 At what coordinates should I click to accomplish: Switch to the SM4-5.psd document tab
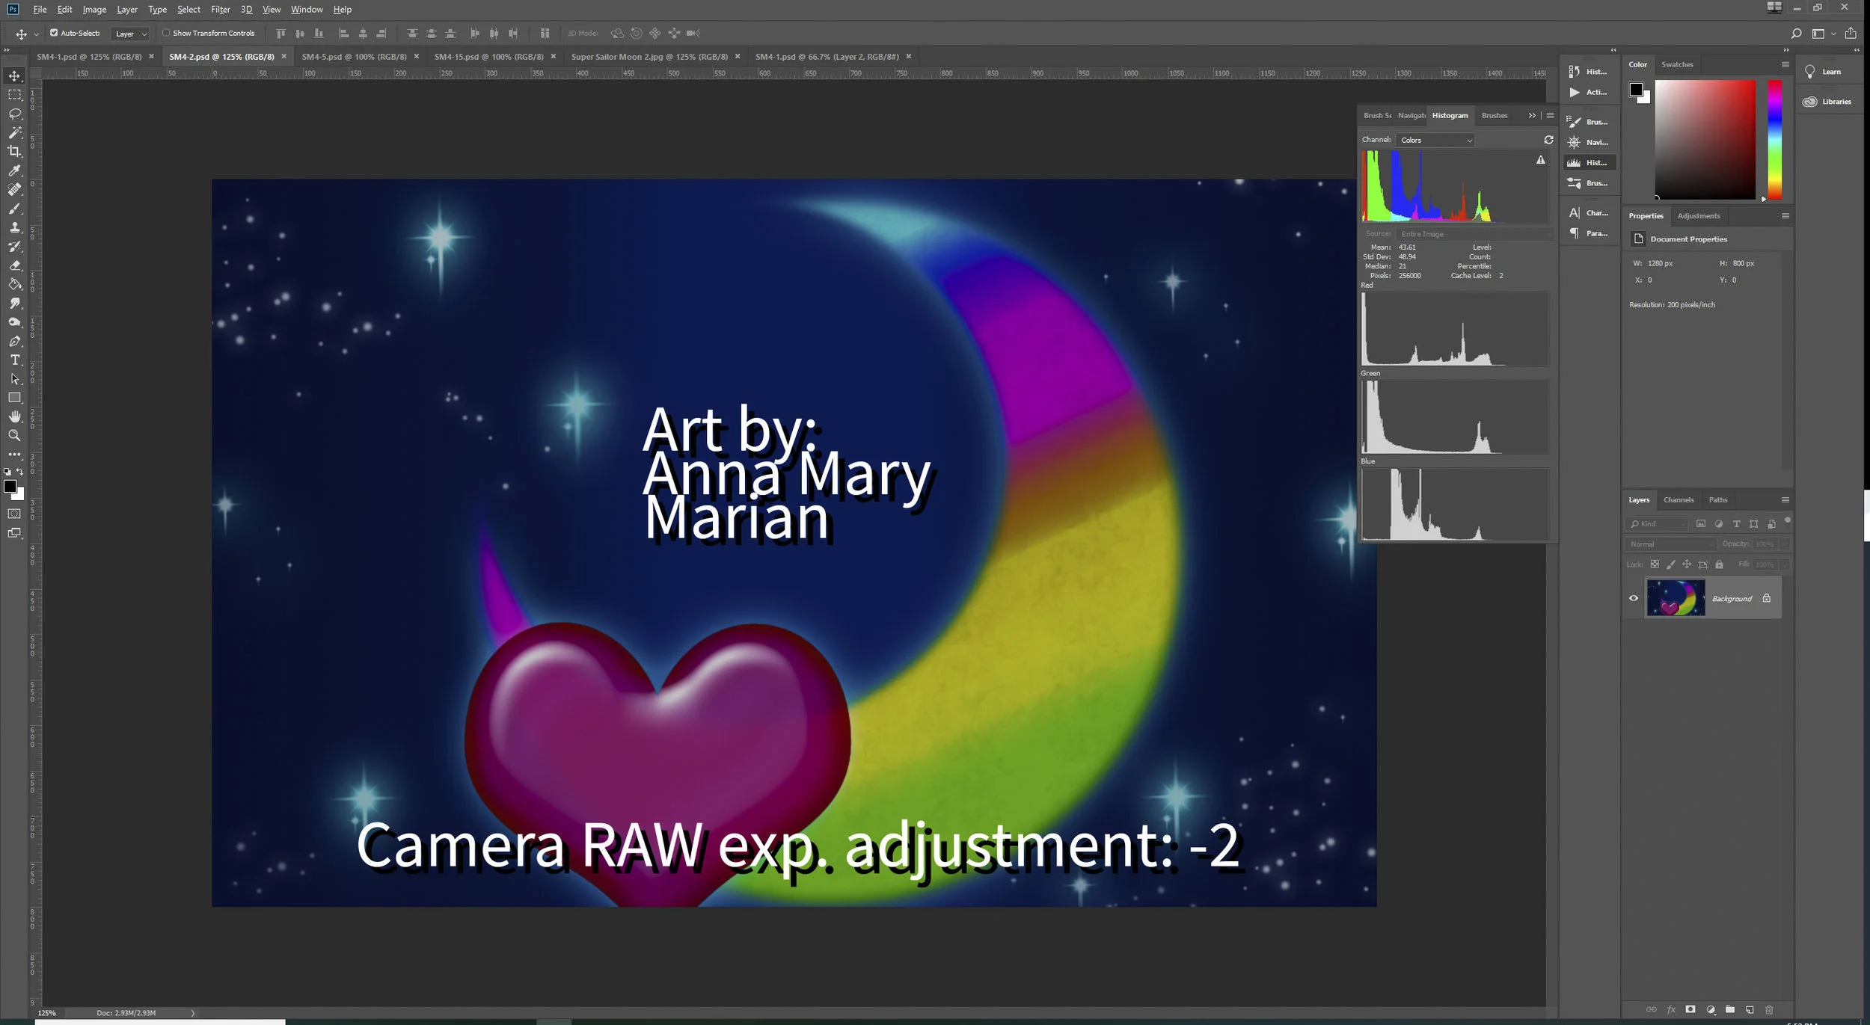coord(354,57)
